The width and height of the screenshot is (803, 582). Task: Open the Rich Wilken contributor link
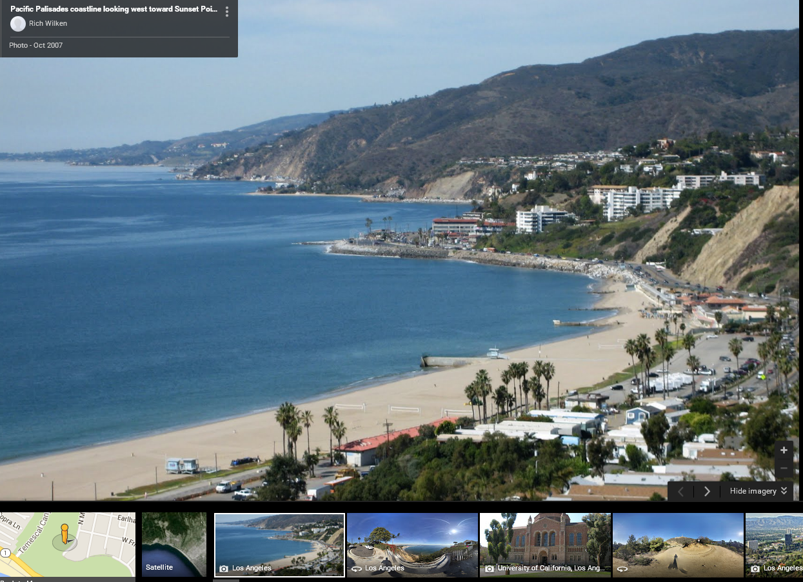48,23
